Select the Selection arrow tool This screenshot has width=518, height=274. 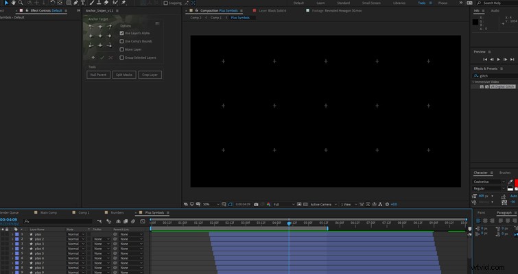tap(6, 3)
